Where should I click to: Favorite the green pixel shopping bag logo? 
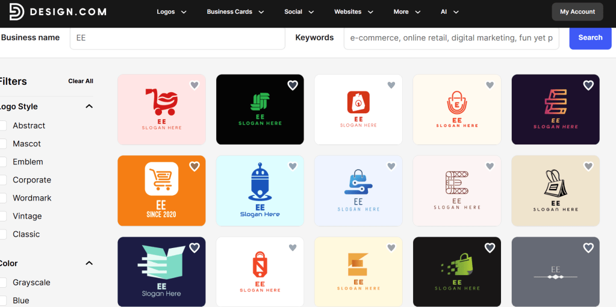[490, 247]
